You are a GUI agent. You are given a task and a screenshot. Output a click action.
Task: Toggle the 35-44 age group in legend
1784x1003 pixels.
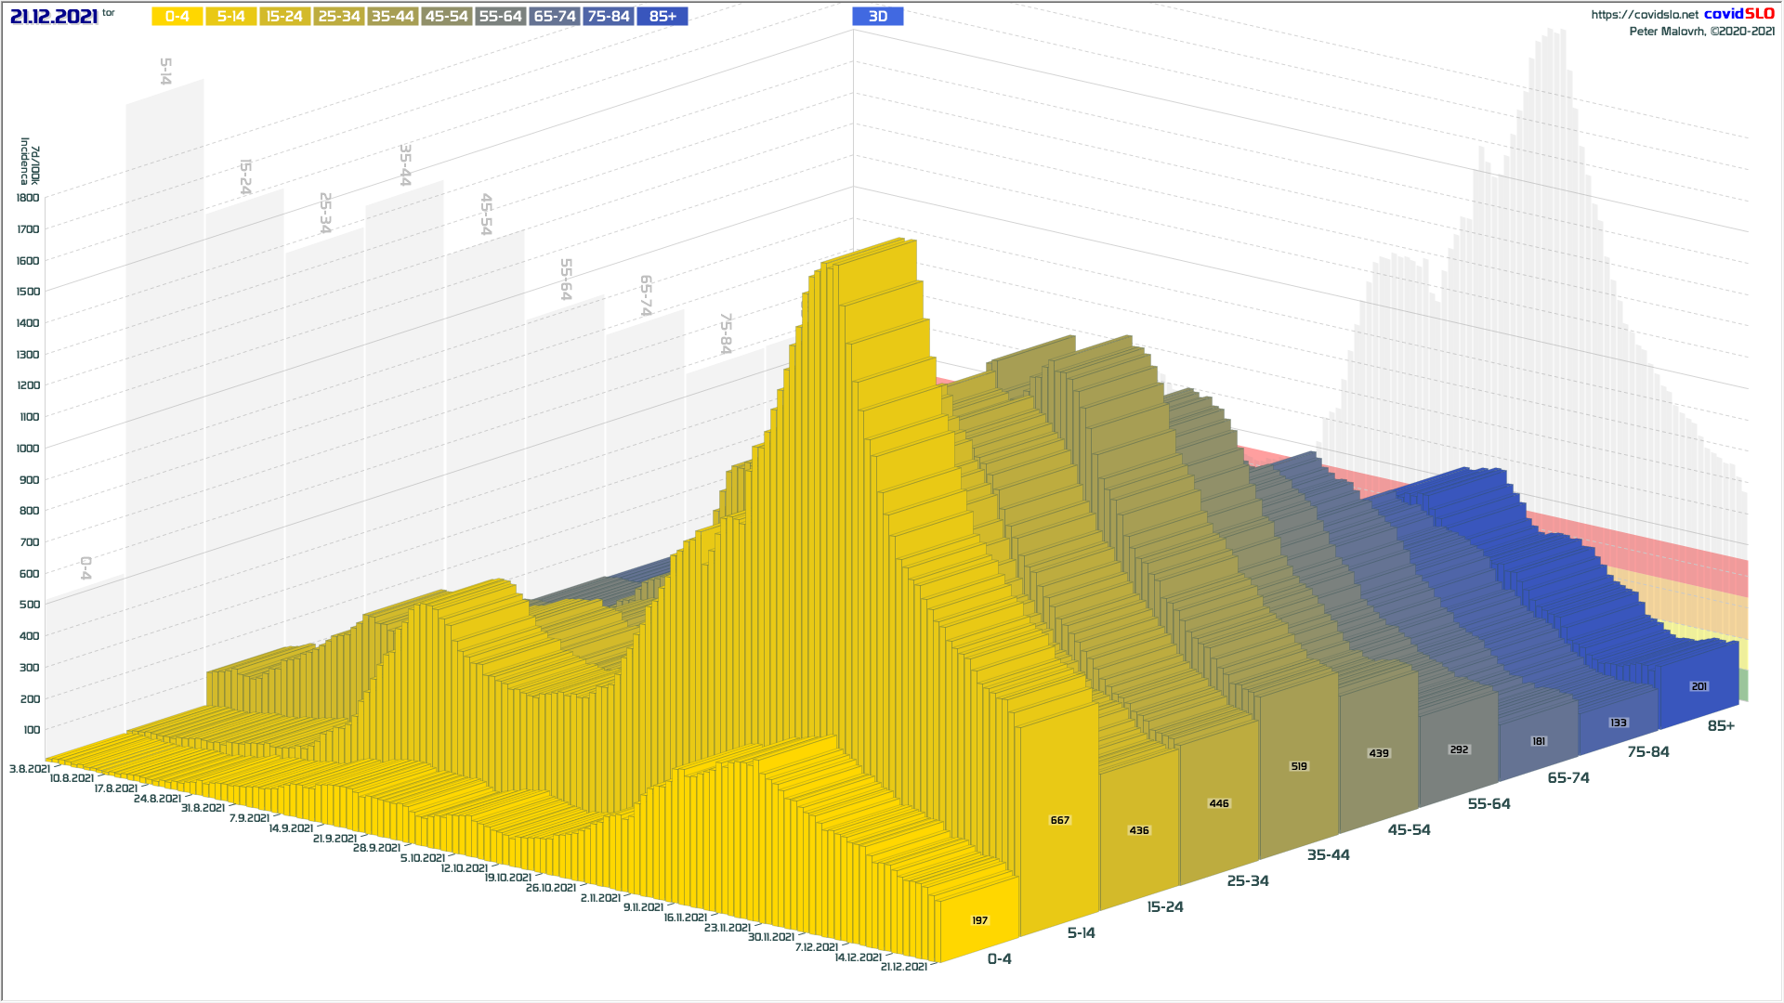[392, 17]
